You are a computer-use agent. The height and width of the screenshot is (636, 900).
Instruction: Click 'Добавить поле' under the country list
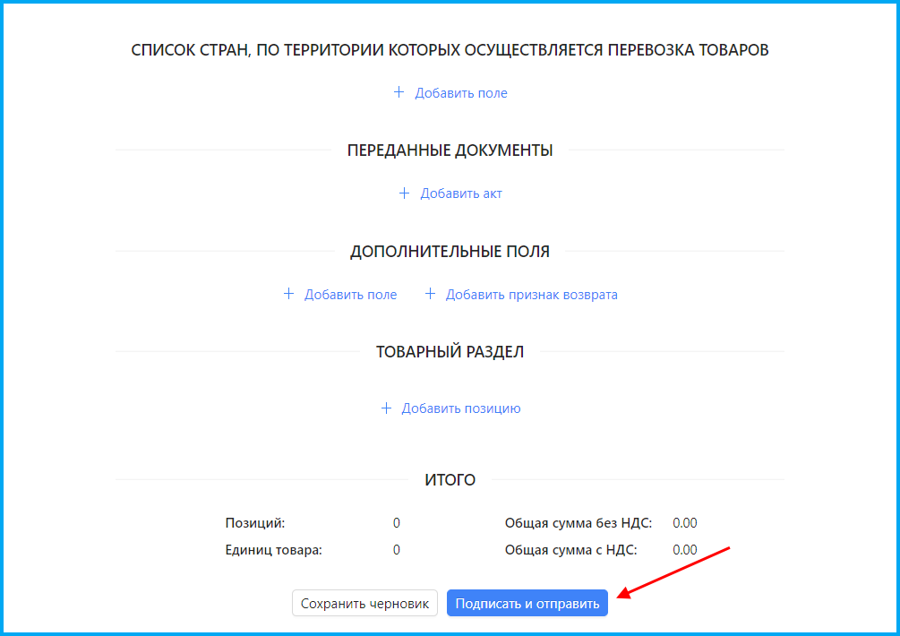(x=450, y=93)
